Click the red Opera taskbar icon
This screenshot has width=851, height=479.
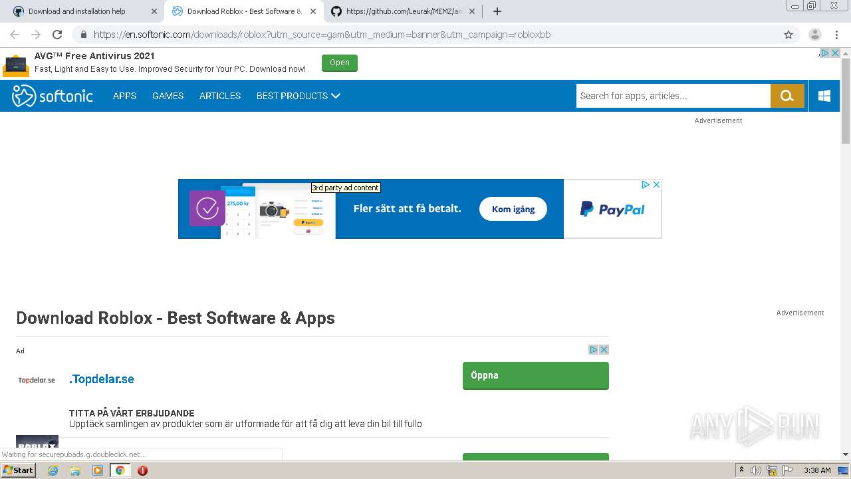[142, 470]
